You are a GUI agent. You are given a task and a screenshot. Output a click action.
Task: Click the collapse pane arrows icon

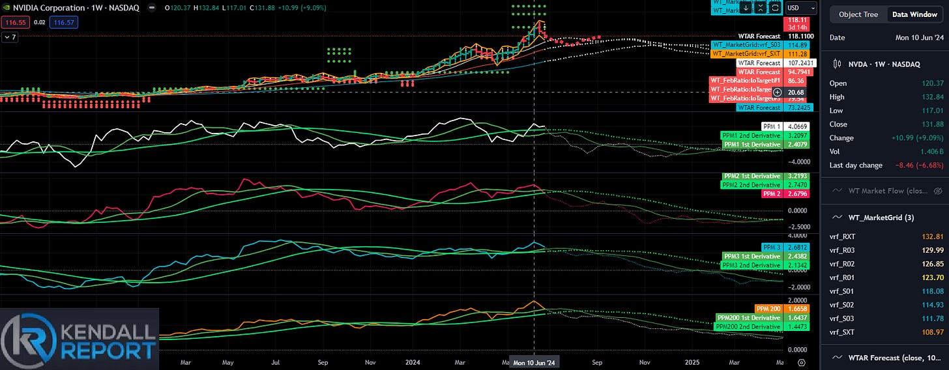pyautogui.click(x=761, y=8)
